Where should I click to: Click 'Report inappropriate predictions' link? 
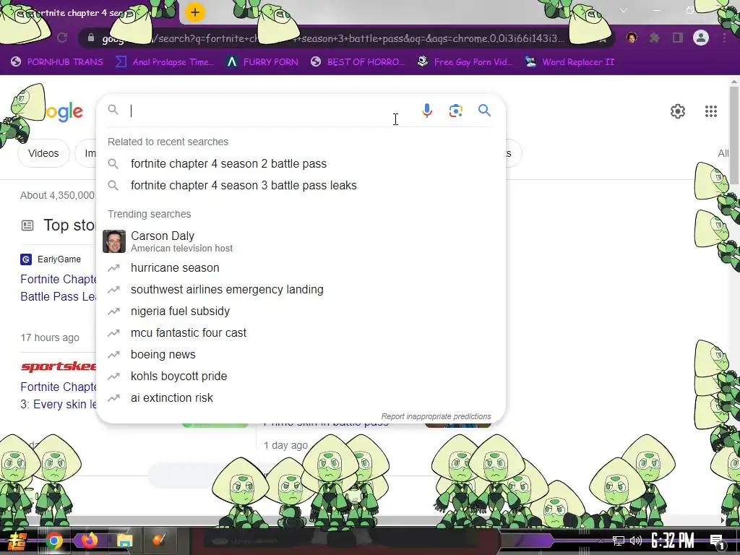[436, 416]
